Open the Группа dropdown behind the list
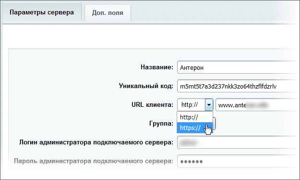The image size is (300, 180). 214,123
